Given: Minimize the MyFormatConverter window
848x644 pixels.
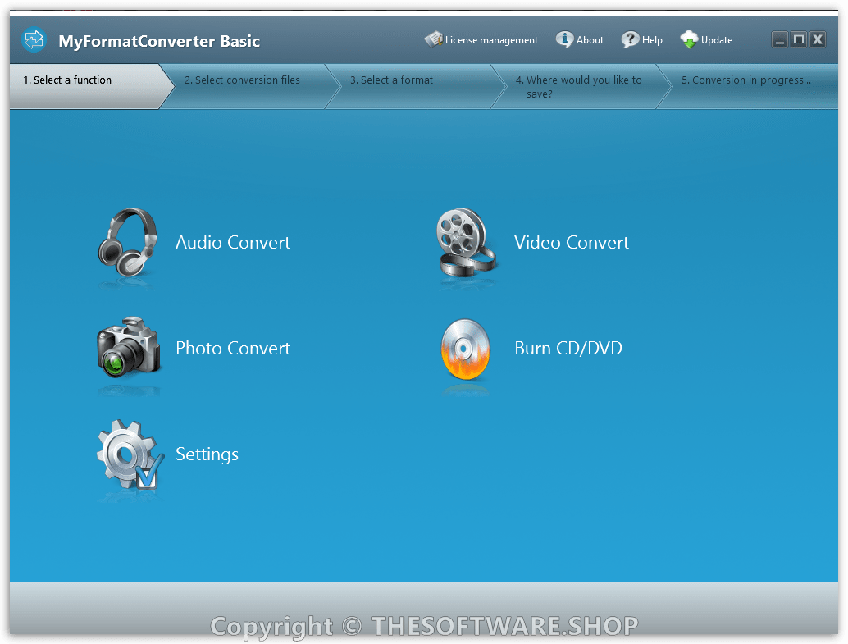Looking at the screenshot, I should pos(779,39).
